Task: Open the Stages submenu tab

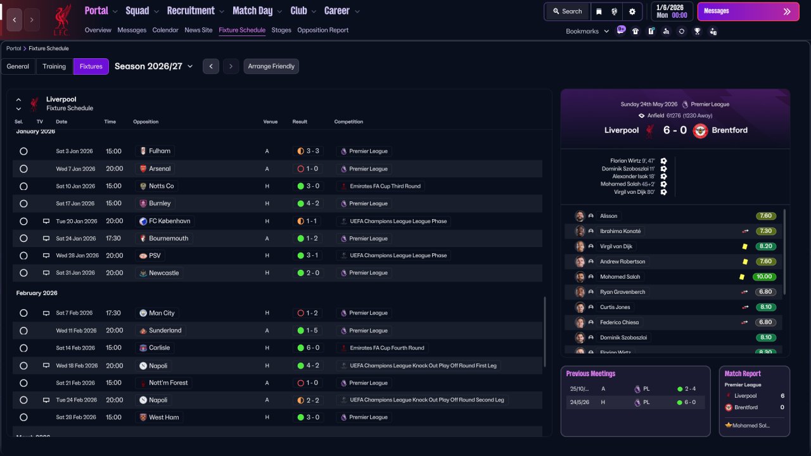Action: coord(281,30)
